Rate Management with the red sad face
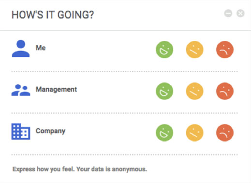Screen dimensions: 251x183 [225, 91]
